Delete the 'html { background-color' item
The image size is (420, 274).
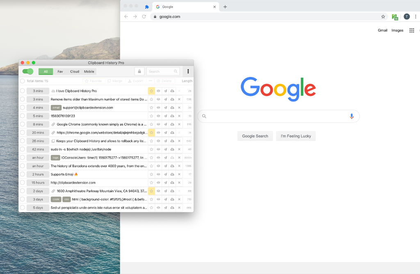[179, 199]
